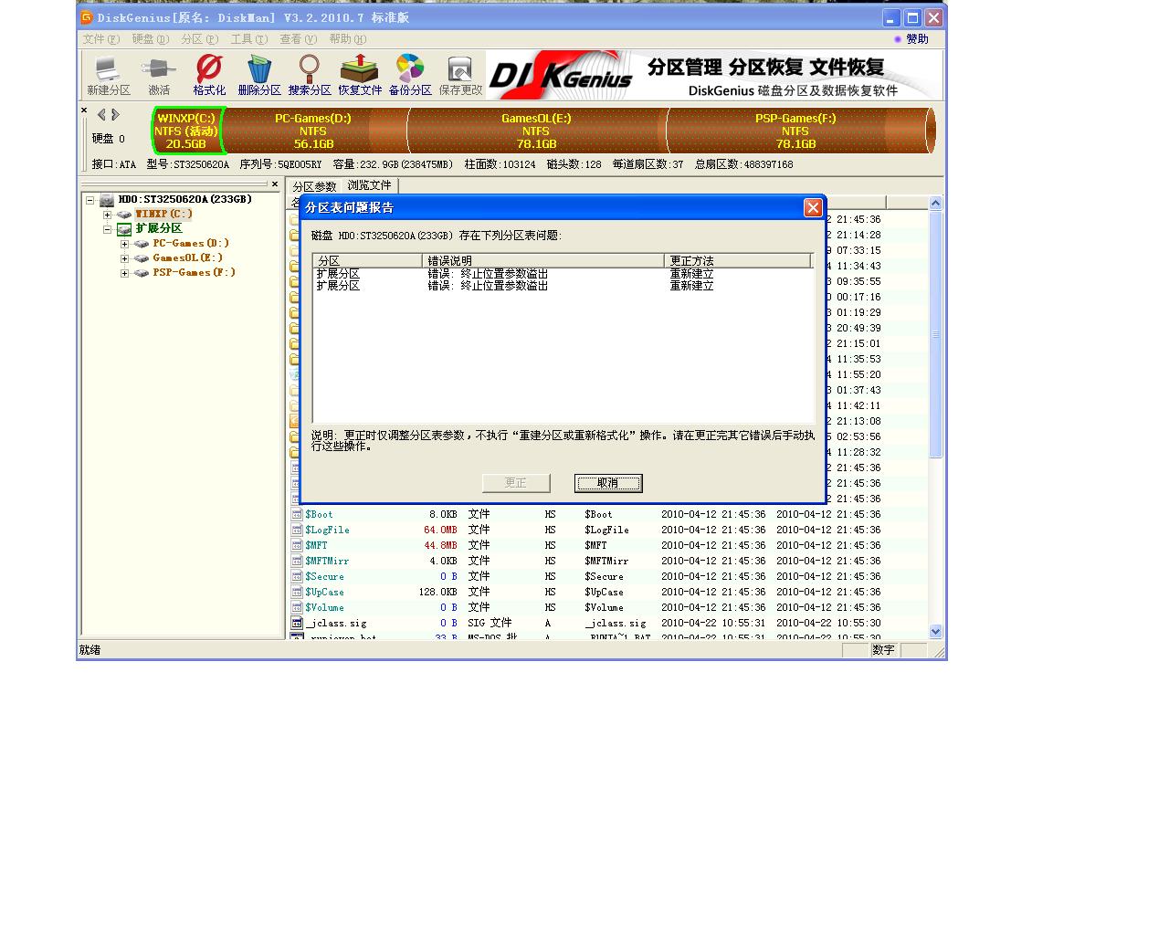Click the next disk arrow
1169x935 pixels.
click(x=115, y=115)
